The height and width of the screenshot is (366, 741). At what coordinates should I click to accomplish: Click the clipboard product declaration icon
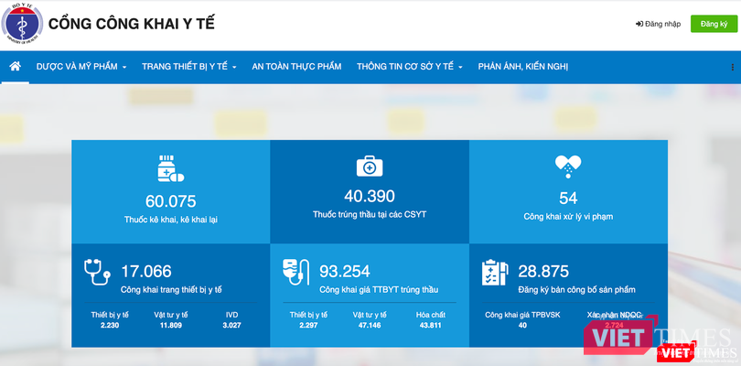tap(495, 272)
